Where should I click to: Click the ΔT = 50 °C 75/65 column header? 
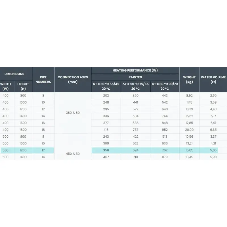tap(136, 87)
